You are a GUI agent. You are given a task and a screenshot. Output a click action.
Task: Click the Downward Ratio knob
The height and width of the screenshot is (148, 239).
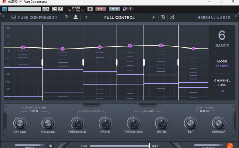pyautogui.click(x=105, y=123)
